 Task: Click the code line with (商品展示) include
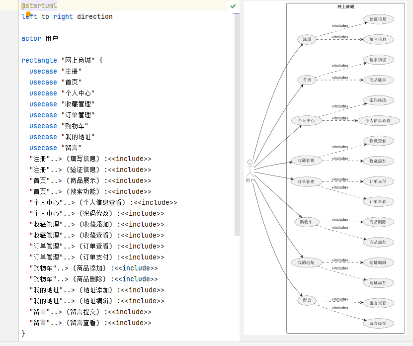click(90, 181)
